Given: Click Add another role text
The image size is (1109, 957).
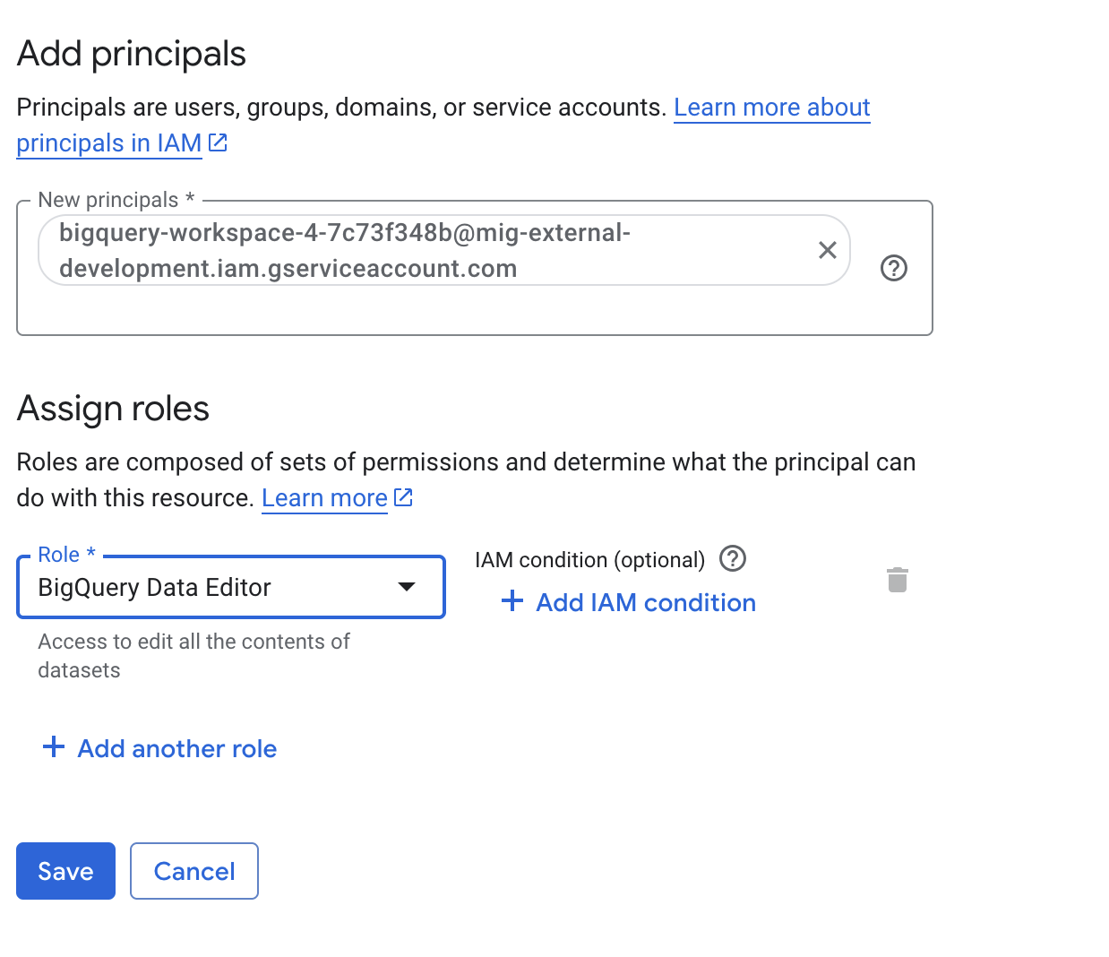Looking at the screenshot, I should [x=176, y=749].
